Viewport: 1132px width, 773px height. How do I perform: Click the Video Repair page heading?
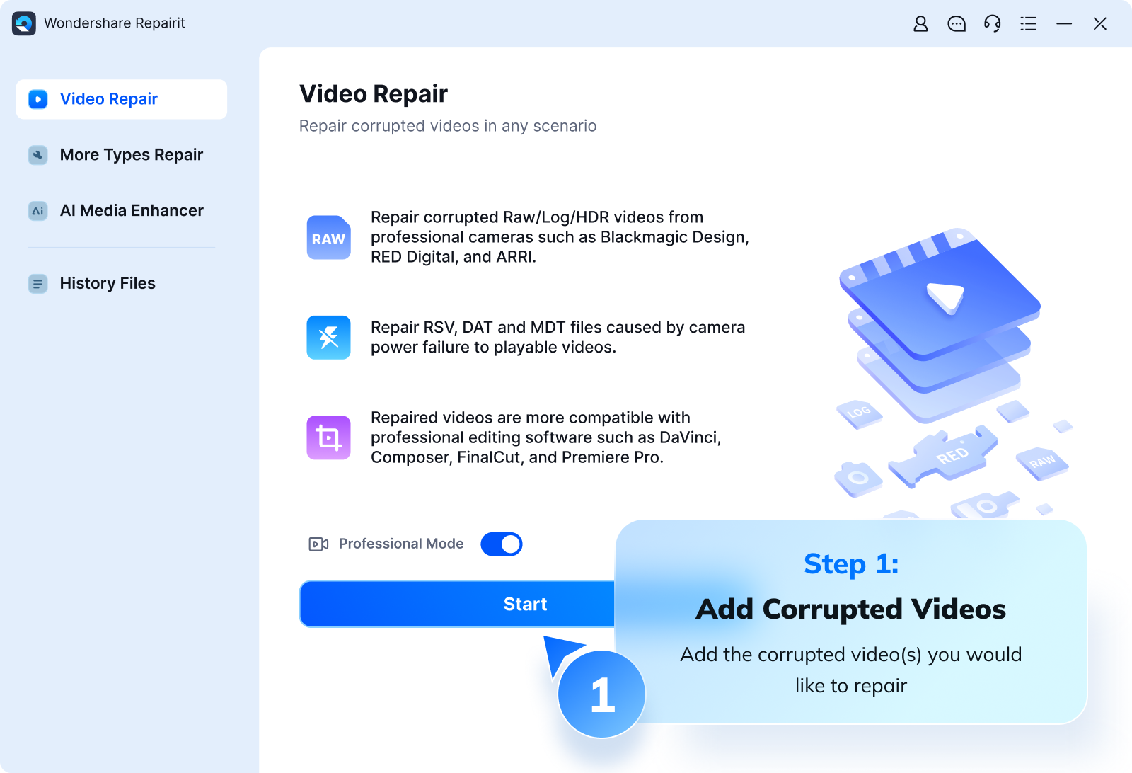tap(374, 93)
